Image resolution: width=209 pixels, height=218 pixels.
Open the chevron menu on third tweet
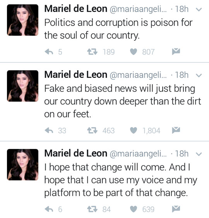point(199,154)
